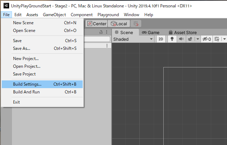Open the Help menu

(x=149, y=15)
